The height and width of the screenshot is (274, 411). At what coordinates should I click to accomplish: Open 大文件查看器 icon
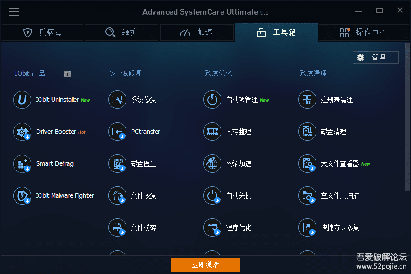(307, 163)
